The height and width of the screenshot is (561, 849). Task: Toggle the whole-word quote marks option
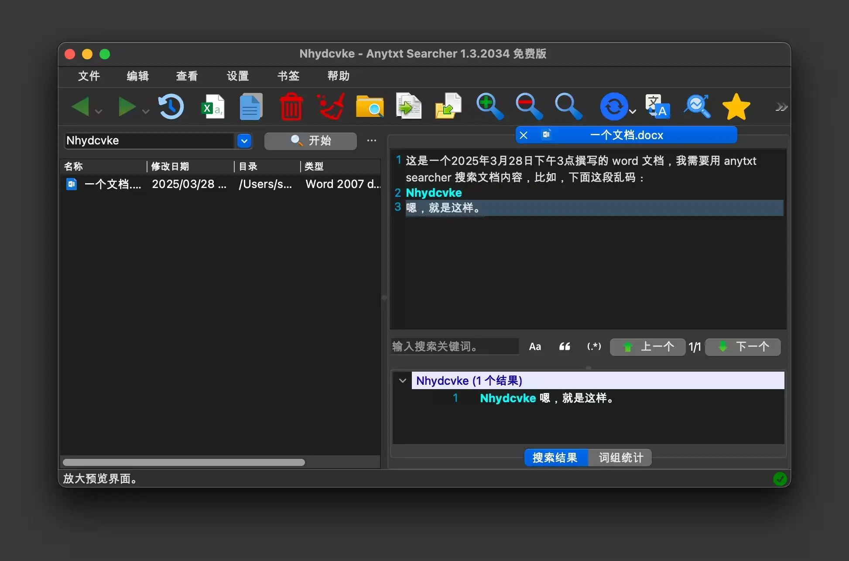pyautogui.click(x=565, y=347)
